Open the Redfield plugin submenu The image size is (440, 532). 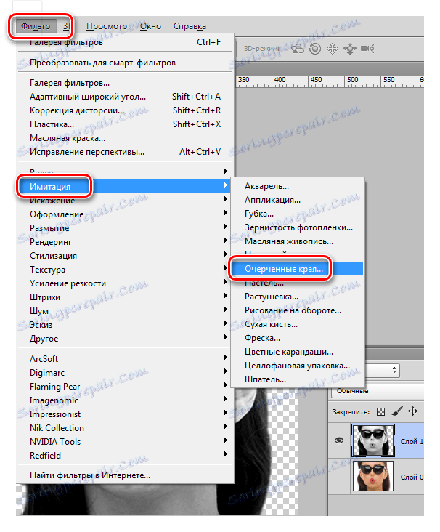click(x=125, y=456)
